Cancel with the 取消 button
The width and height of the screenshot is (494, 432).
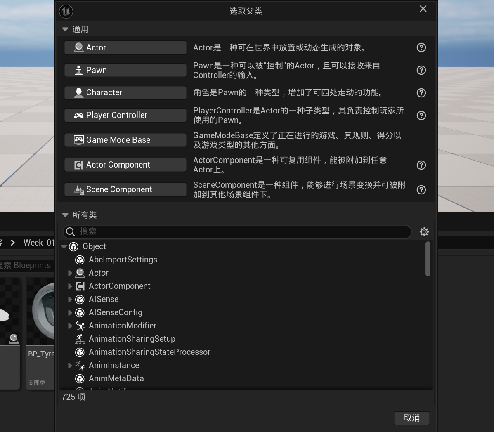(x=412, y=418)
